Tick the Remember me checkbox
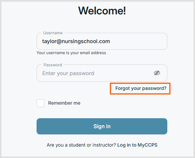 click(40, 103)
